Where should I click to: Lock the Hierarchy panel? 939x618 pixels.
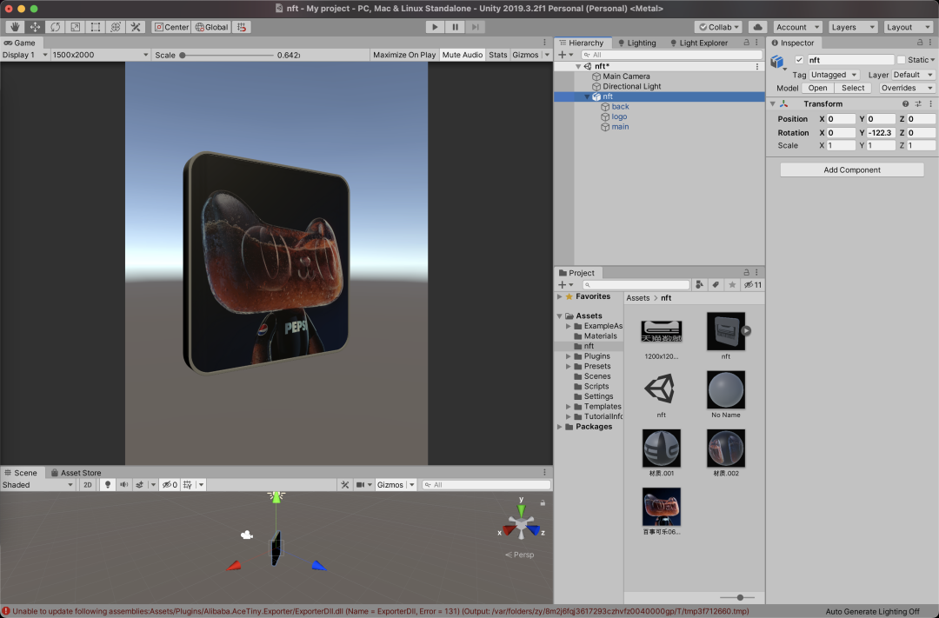pos(746,43)
